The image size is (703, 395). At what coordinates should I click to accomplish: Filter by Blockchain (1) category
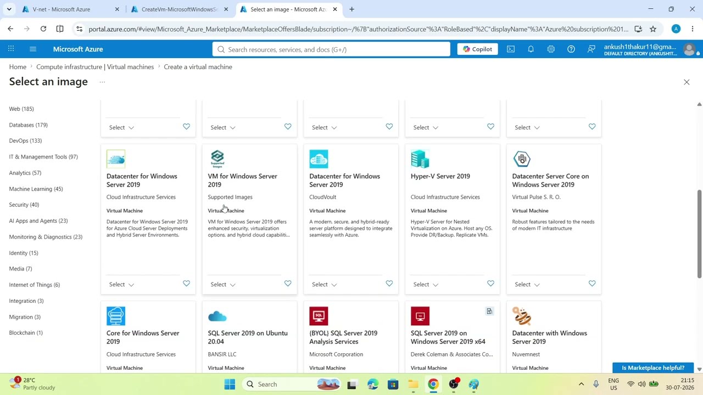pyautogui.click(x=26, y=333)
